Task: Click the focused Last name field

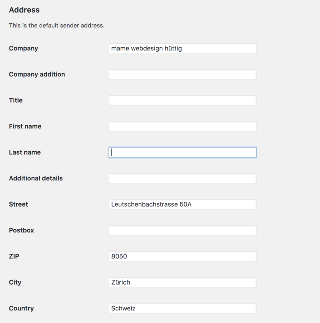Action: 182,152
